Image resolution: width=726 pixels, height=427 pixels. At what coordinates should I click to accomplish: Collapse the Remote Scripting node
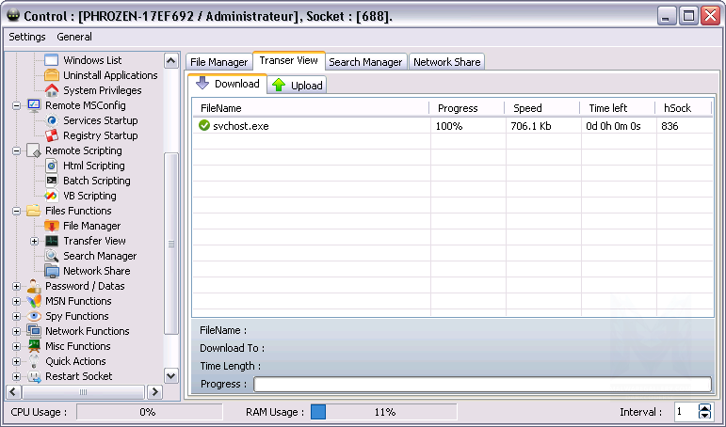point(16,150)
